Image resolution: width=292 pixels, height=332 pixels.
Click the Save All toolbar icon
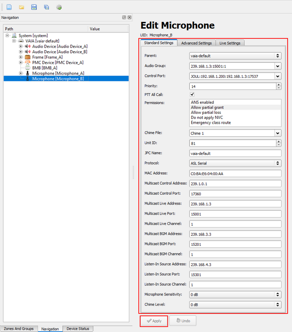[x=46, y=7]
